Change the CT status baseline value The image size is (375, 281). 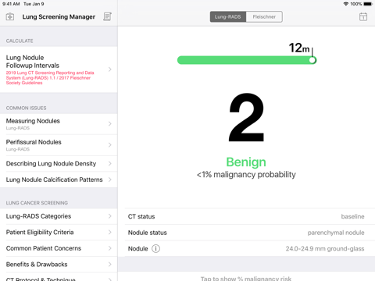coord(352,216)
